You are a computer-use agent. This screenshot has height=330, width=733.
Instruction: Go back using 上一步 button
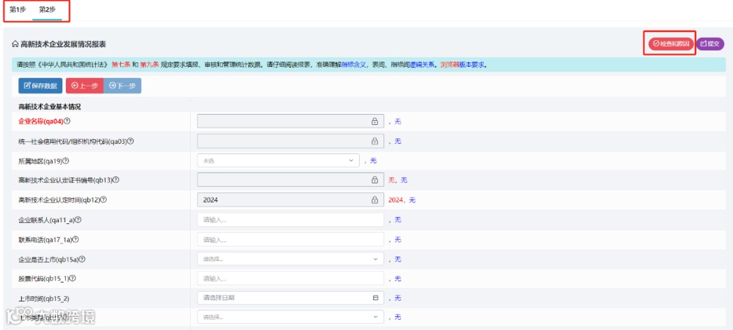click(x=85, y=86)
